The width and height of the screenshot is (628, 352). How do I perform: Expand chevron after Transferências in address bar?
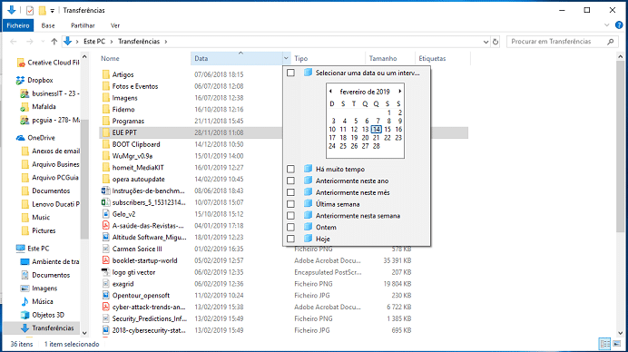pos(166,42)
